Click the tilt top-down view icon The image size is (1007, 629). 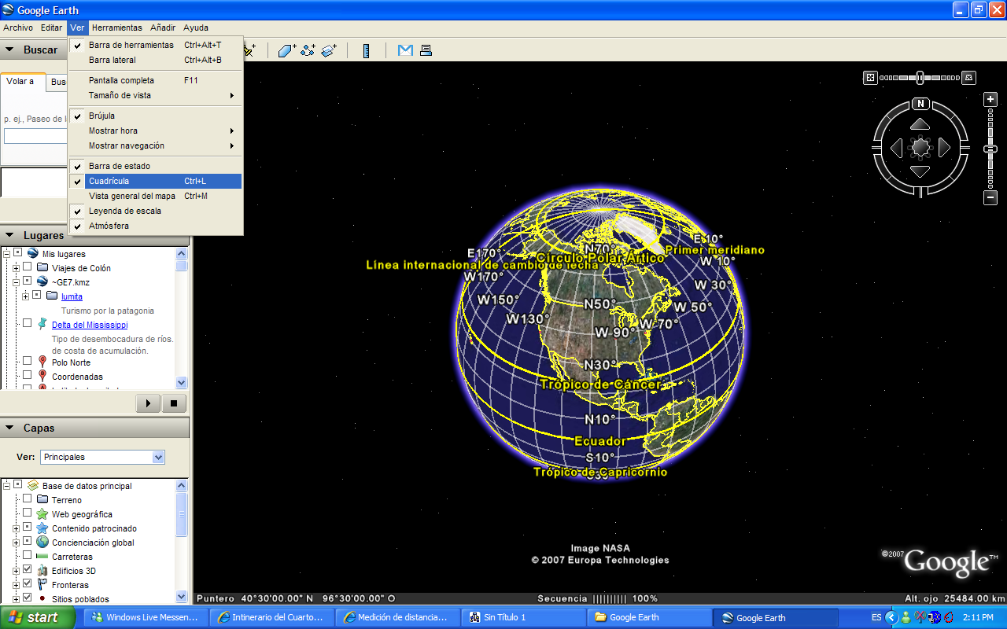tap(870, 77)
